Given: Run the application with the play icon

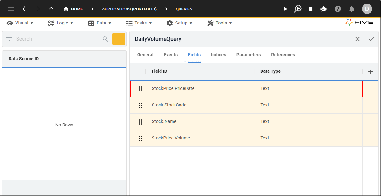Looking at the screenshot, I should [285, 9].
